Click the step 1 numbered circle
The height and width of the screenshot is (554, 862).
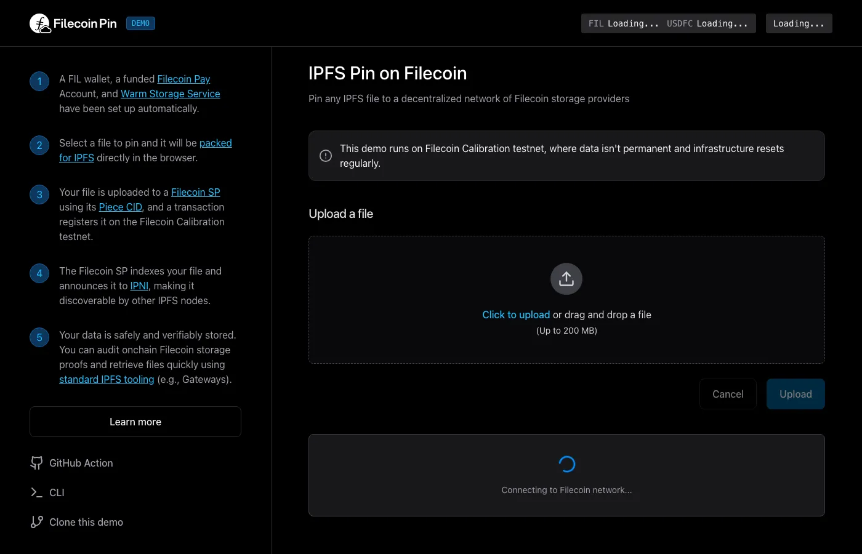pyautogui.click(x=39, y=81)
